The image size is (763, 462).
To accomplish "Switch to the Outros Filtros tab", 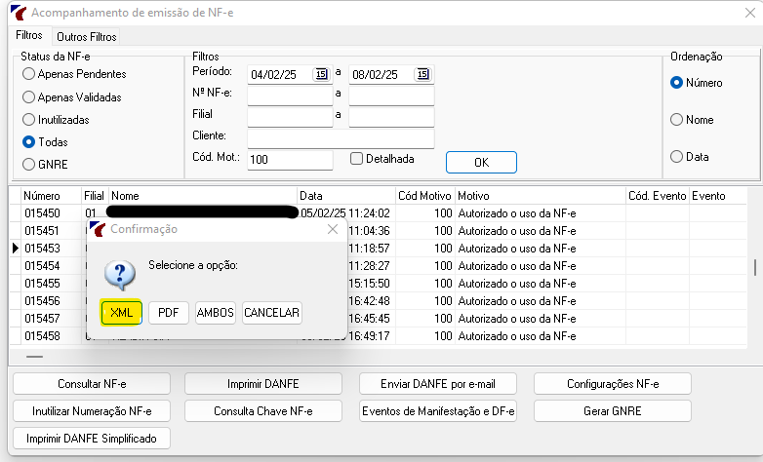I will point(87,37).
